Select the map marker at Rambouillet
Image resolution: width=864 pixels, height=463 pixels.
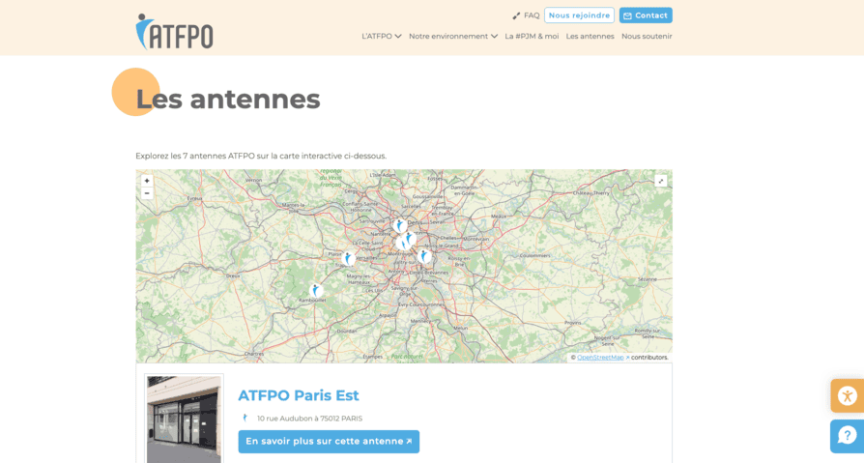click(x=316, y=291)
